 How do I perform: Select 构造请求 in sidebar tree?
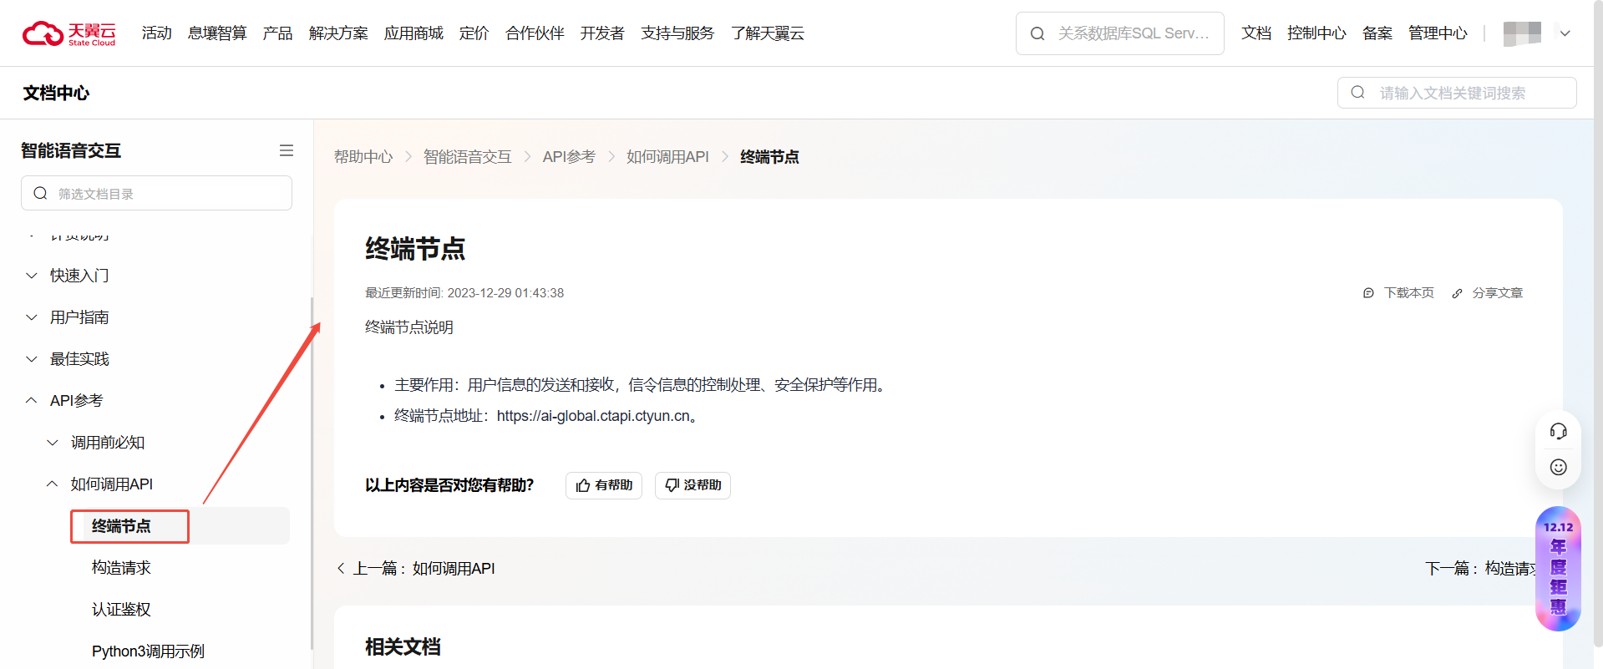click(x=121, y=568)
